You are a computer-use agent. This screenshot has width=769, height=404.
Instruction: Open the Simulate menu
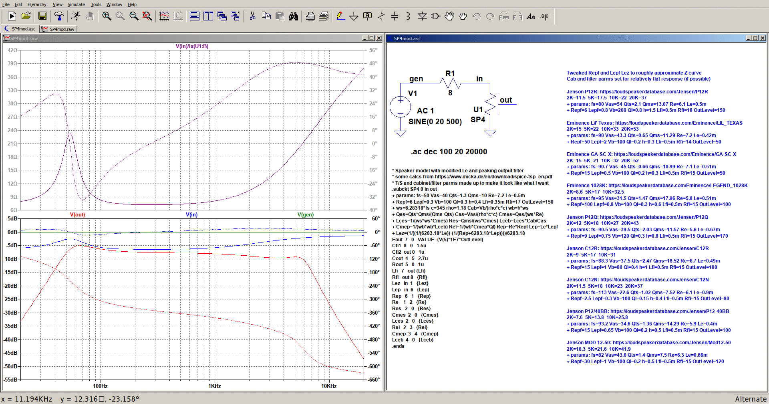coord(76,4)
